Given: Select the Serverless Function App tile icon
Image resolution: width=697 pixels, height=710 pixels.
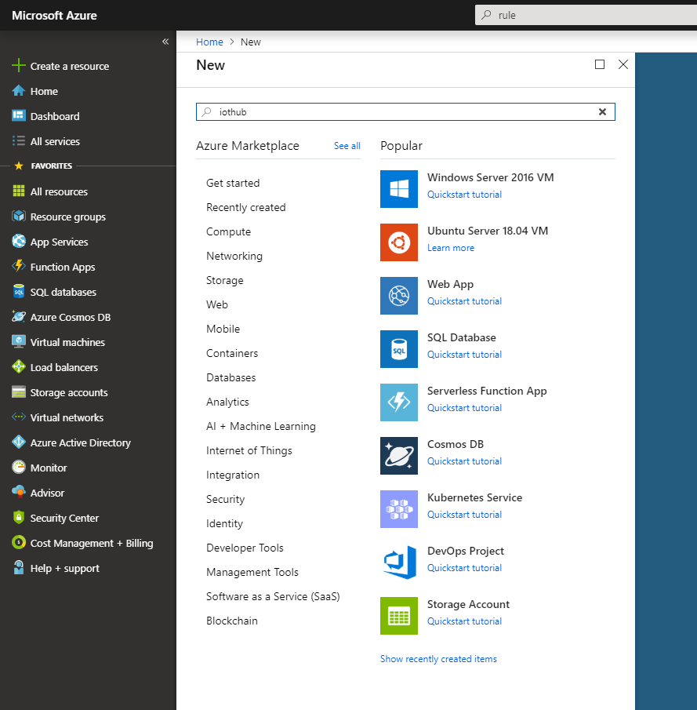Looking at the screenshot, I should 399,402.
